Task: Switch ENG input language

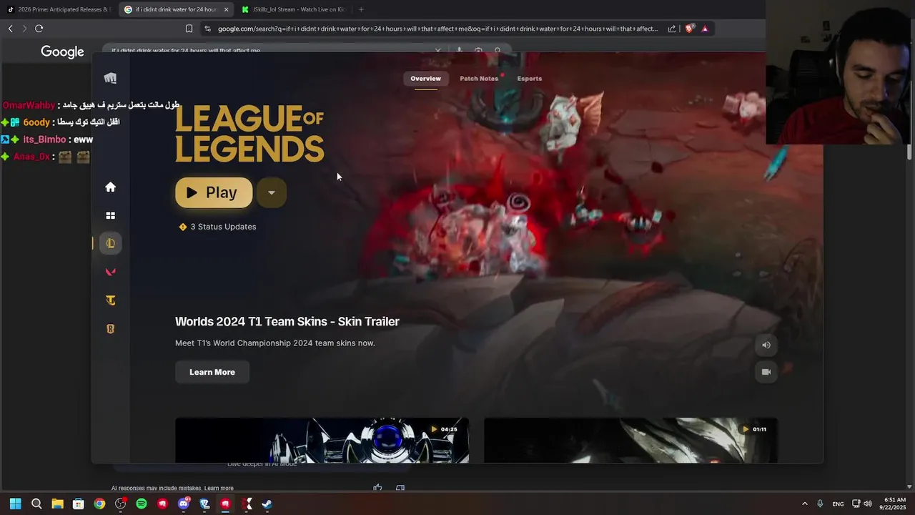Action: pos(838,504)
